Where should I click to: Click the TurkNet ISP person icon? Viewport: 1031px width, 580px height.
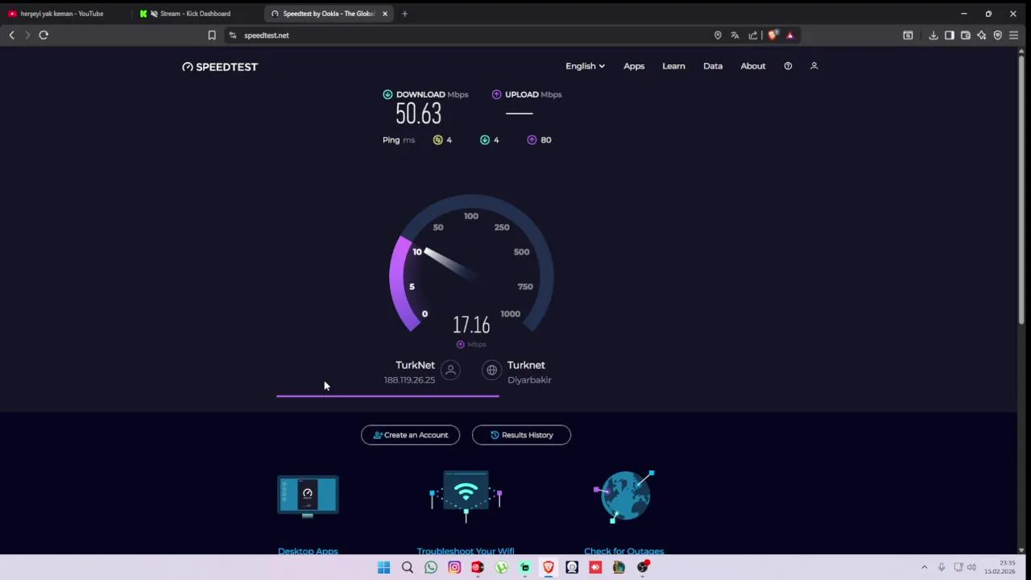[451, 371]
